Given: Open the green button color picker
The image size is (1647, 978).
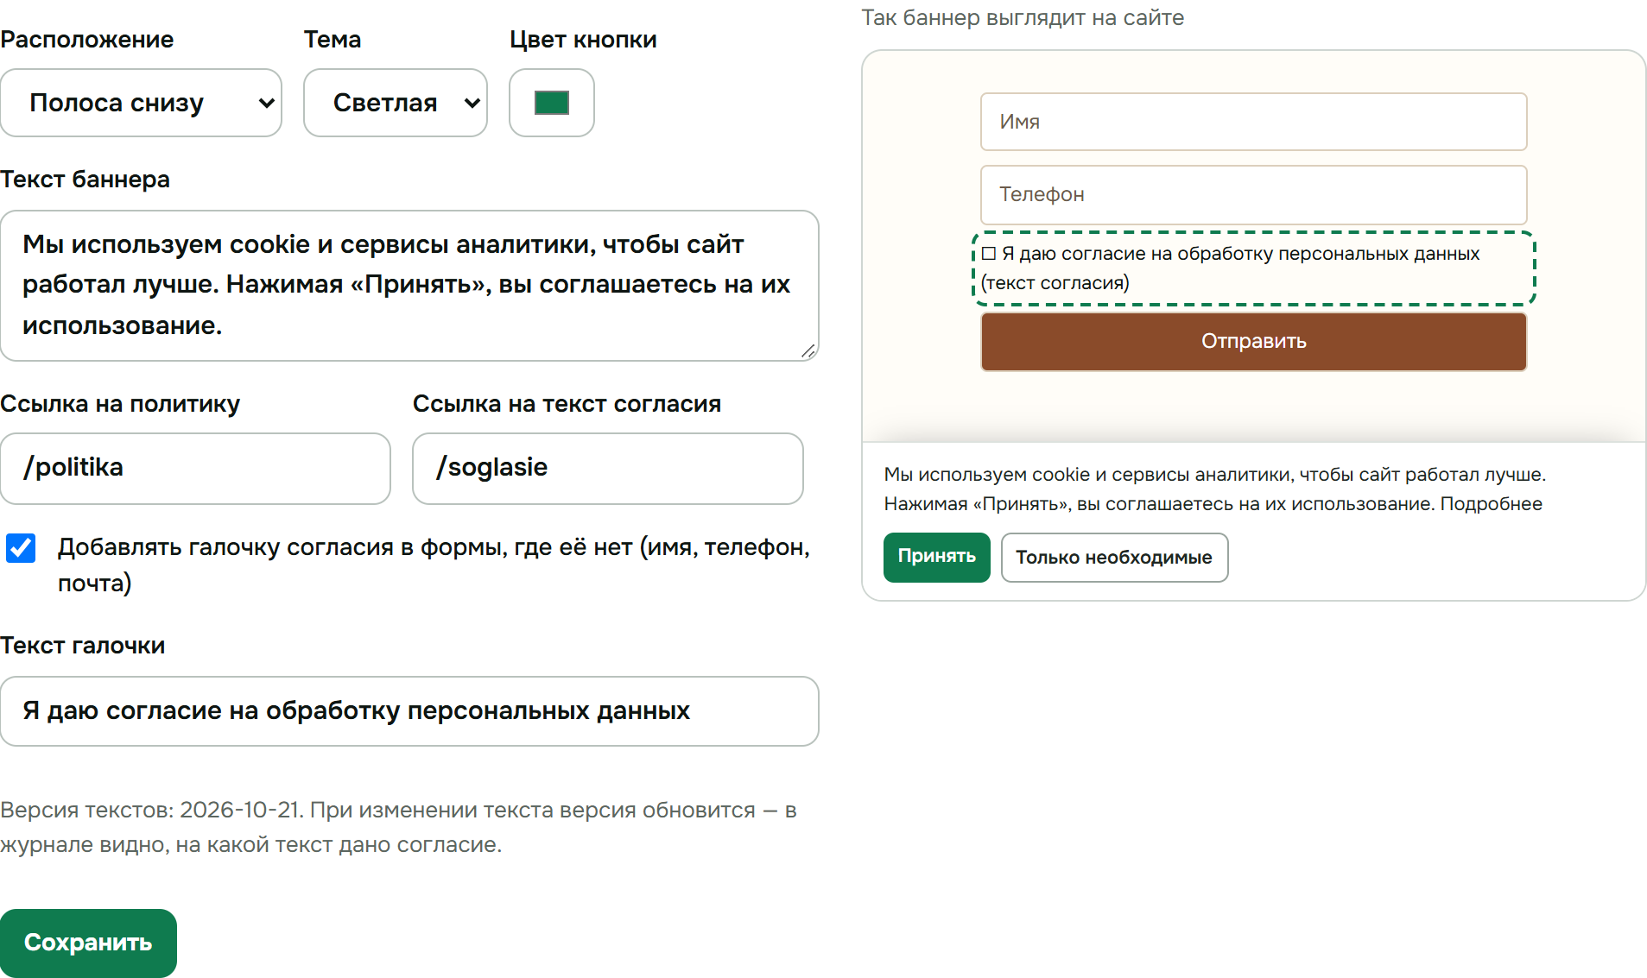Looking at the screenshot, I should click(552, 103).
